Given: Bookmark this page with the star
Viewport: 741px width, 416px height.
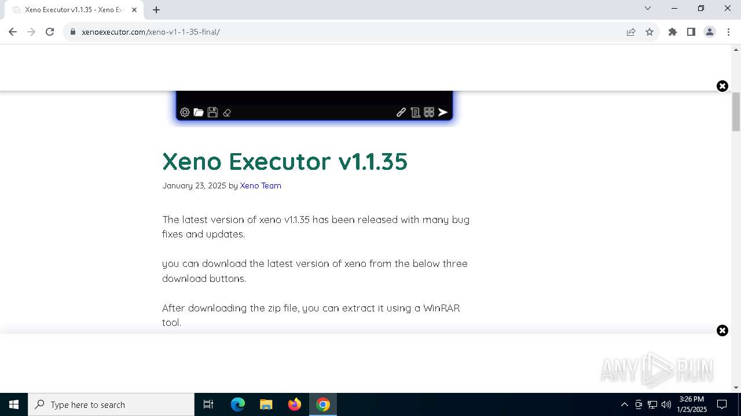Looking at the screenshot, I should tap(650, 32).
